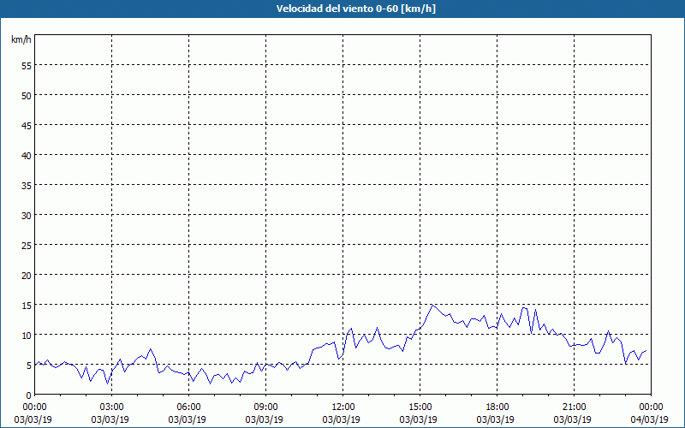
Task: Select the y-axis value 55
Action: (x=27, y=66)
